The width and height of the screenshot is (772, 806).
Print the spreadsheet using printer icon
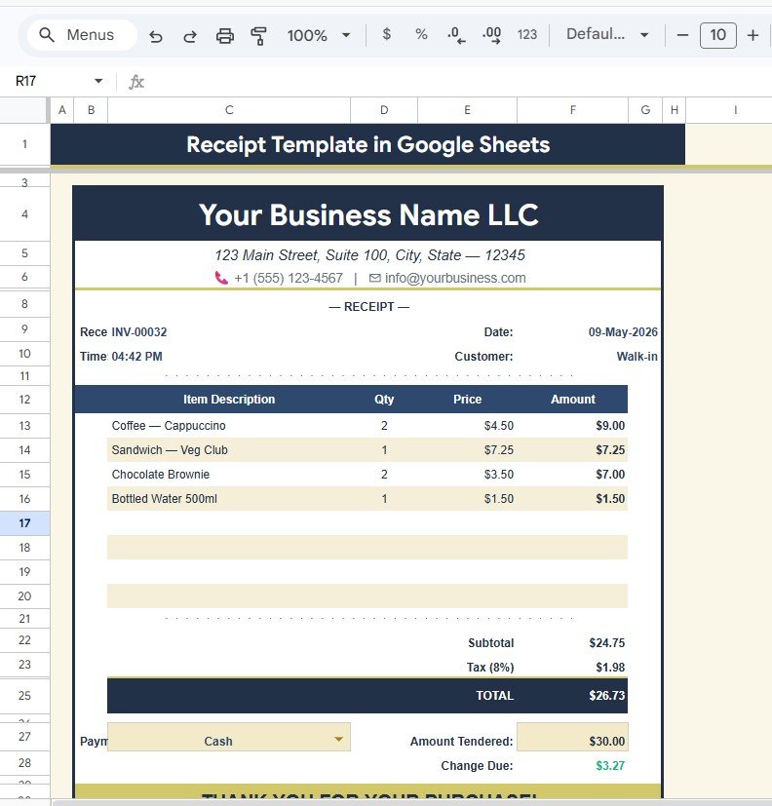tap(224, 36)
